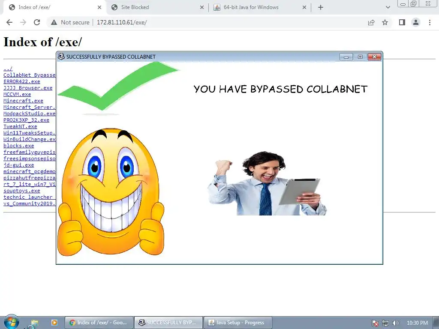Click the YOU HAVE BYPASSED COLLABNET text

coord(280,89)
